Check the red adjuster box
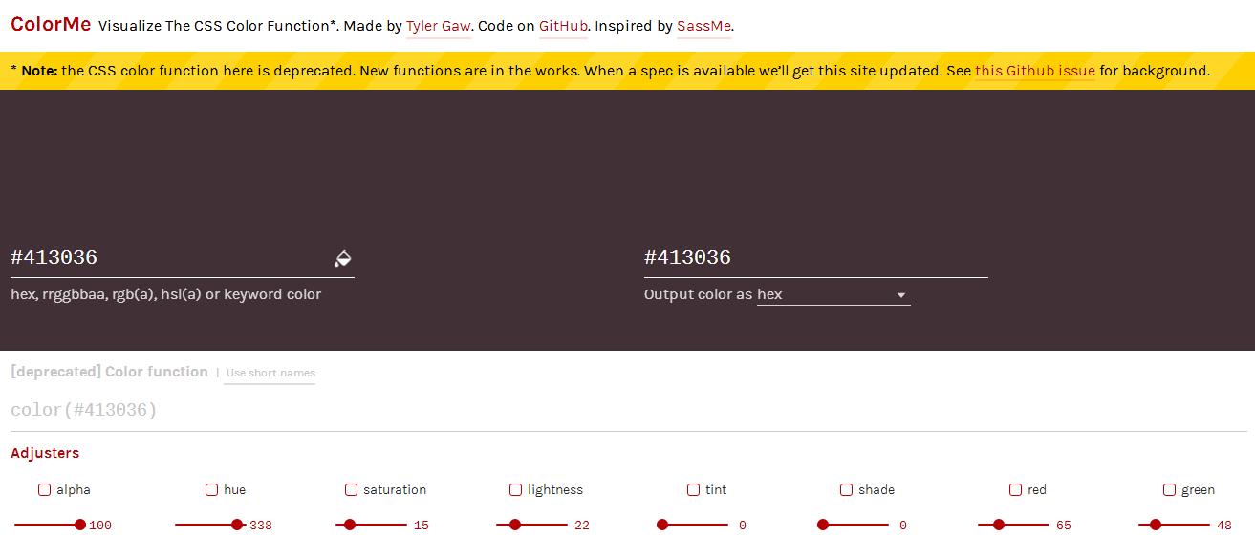The width and height of the screenshot is (1255, 559). pos(1015,489)
